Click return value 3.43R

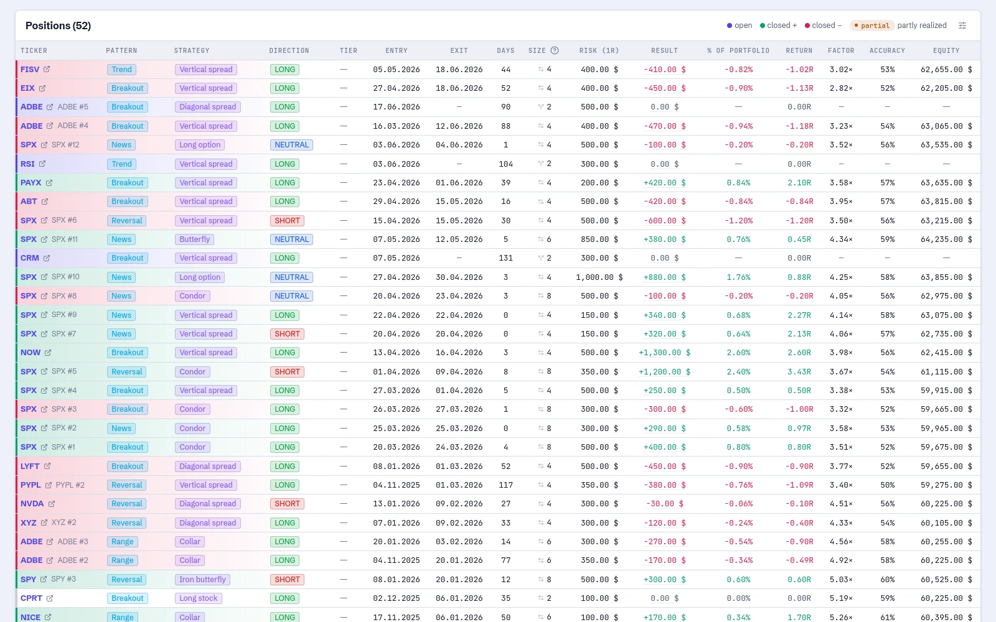coord(799,372)
